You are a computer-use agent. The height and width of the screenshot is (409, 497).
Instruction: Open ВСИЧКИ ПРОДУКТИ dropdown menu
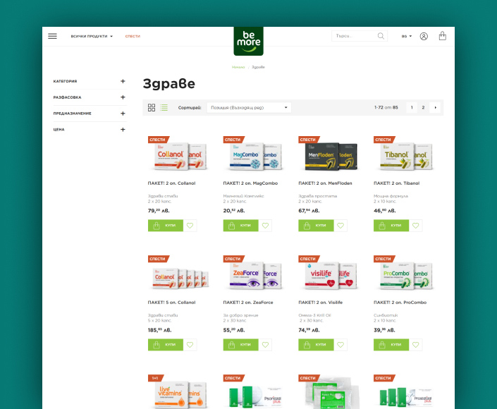tap(92, 36)
